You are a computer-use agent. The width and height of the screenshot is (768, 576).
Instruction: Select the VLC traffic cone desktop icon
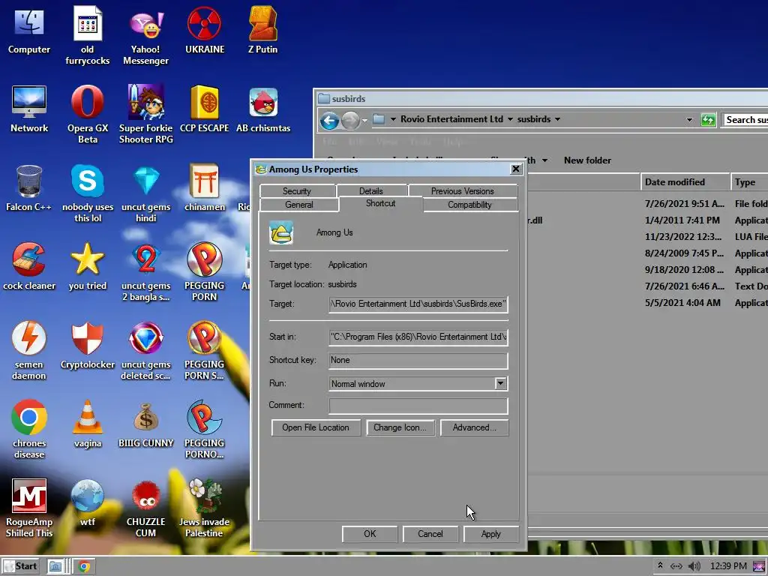87,424
